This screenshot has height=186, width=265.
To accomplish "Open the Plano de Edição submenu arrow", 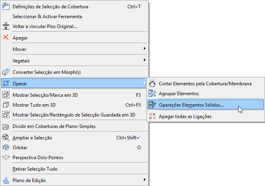I will pyautogui.click(x=144, y=180).
